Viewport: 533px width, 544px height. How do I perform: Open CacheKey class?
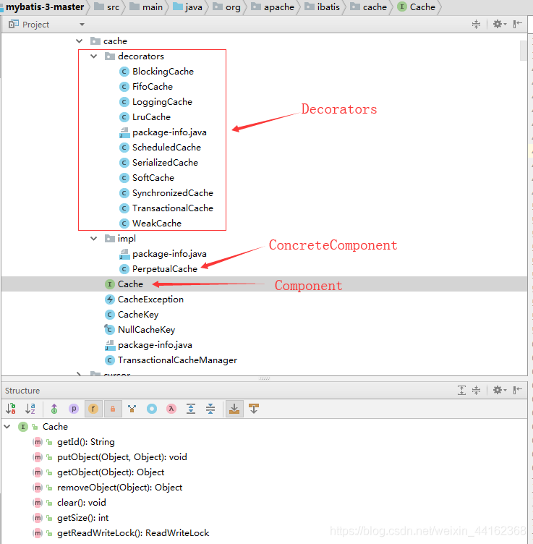pyautogui.click(x=132, y=315)
